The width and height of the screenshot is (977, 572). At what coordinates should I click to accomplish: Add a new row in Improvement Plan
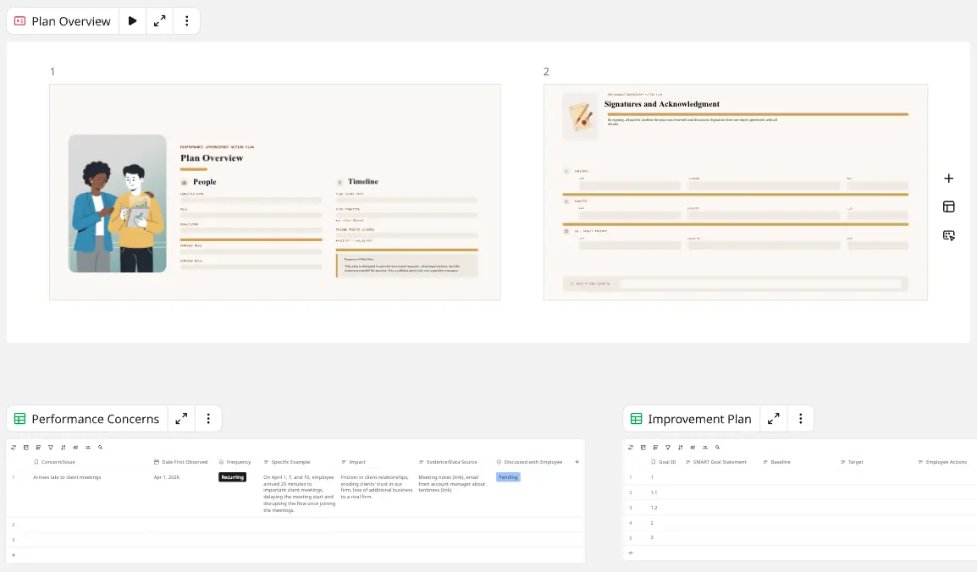pos(630,553)
